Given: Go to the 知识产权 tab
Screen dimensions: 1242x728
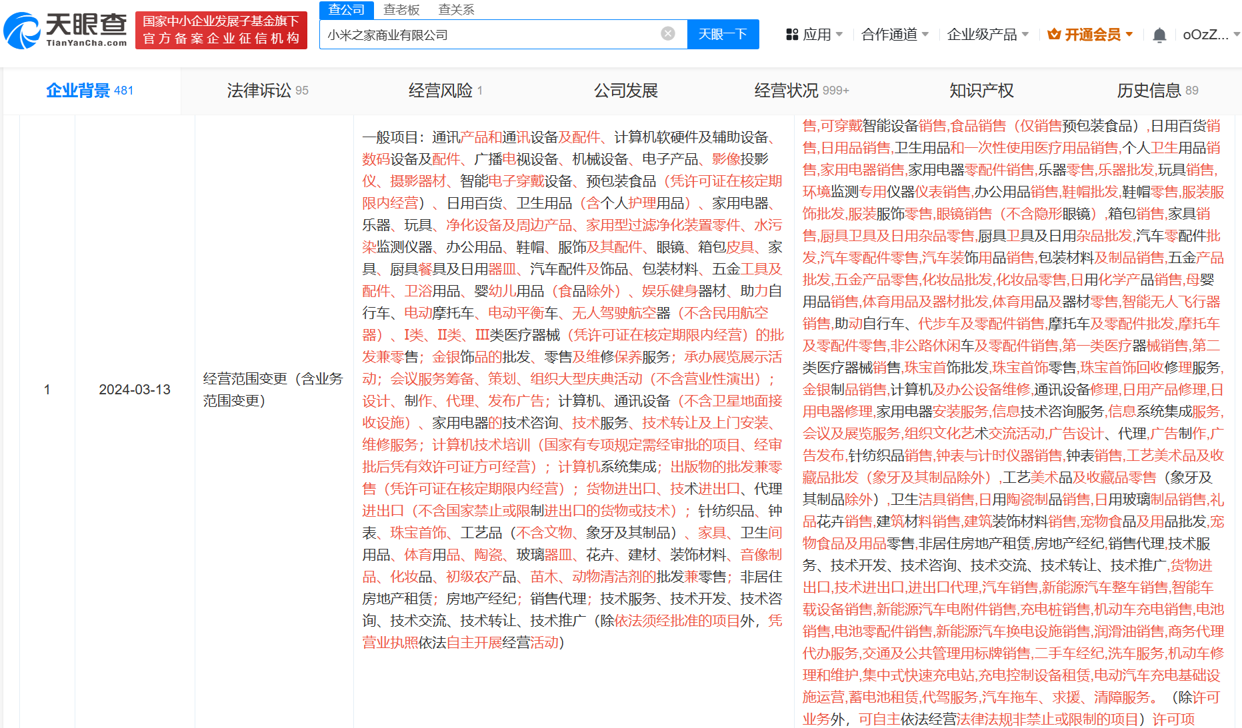Looking at the screenshot, I should pyautogui.click(x=981, y=91).
